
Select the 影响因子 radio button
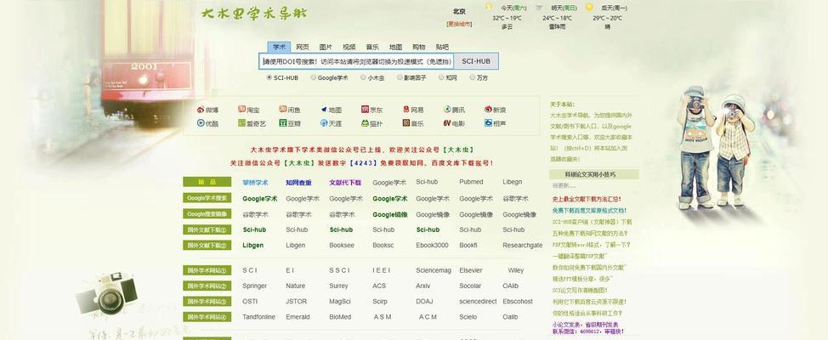400,77
